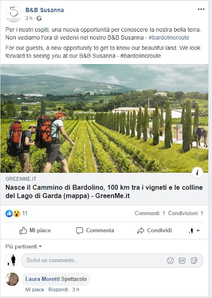The width and height of the screenshot is (212, 298).
Task: Click the link info "i" icon
Action: coord(197,173)
